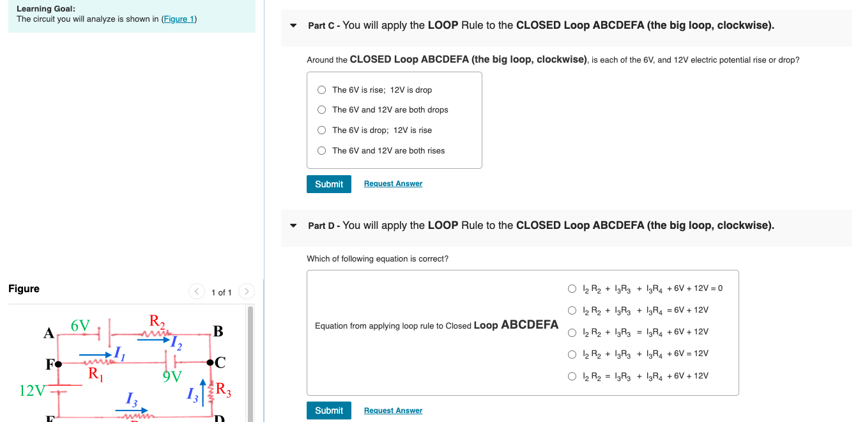Screen dimensions: 858x422
Task: Select 'The 6V is drop; 12V is rise'
Action: [x=321, y=130]
